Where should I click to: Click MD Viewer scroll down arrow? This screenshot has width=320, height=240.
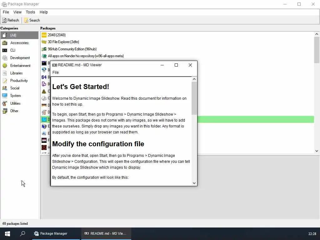(x=194, y=183)
